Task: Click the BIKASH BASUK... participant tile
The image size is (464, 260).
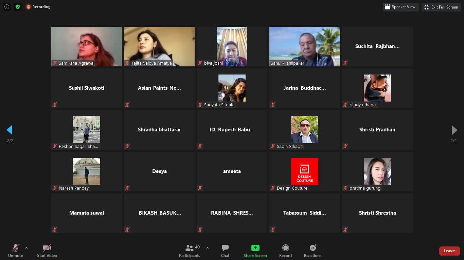Action: [x=159, y=213]
